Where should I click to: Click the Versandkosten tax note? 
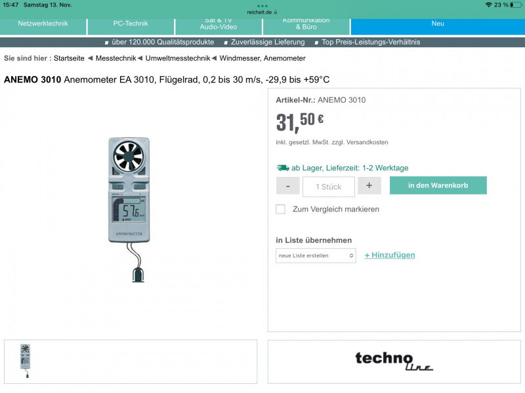tap(332, 142)
